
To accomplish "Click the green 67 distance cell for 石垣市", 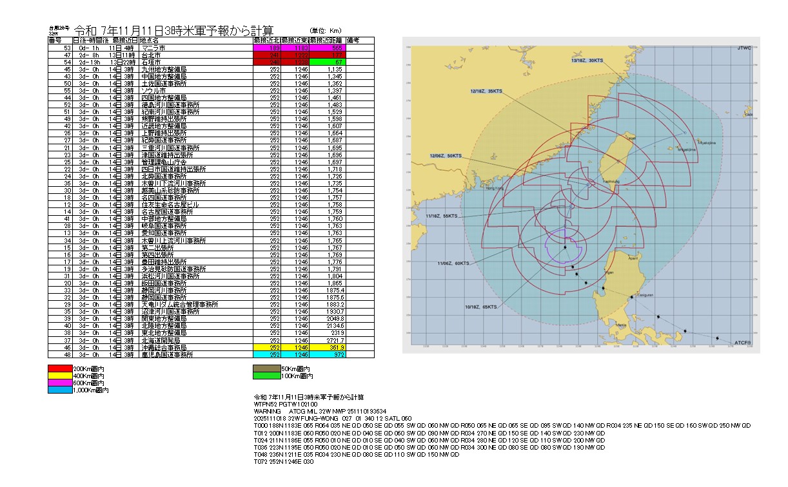I will tap(328, 62).
